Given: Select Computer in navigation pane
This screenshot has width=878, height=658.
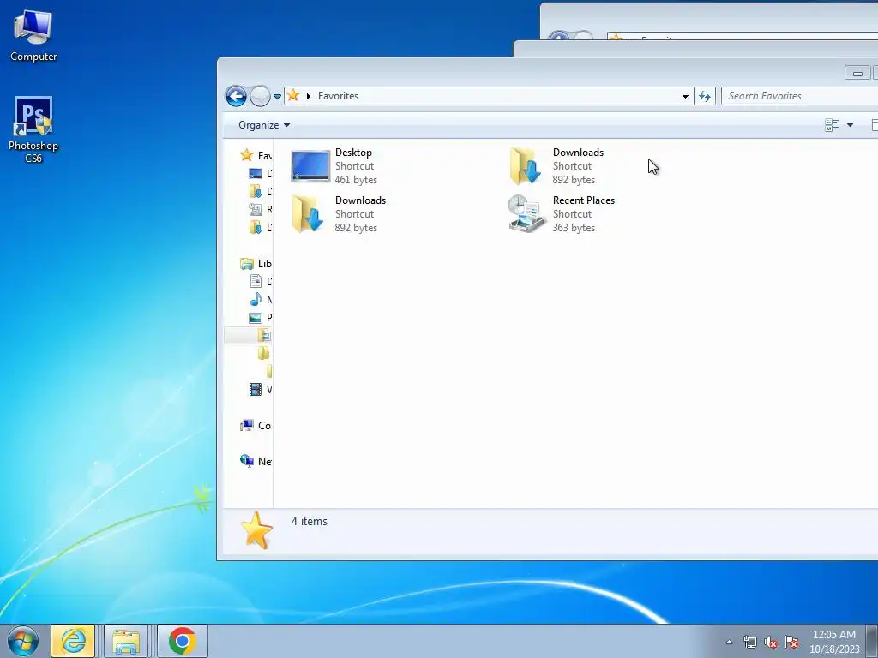Looking at the screenshot, I should [x=256, y=425].
